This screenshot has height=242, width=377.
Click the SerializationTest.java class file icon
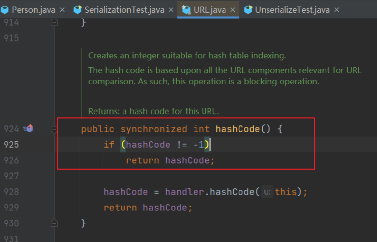click(x=78, y=10)
